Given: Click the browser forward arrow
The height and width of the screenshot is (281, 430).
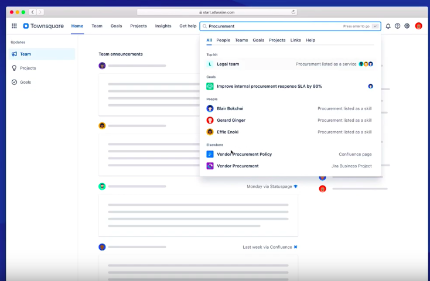Looking at the screenshot, I should 40,12.
